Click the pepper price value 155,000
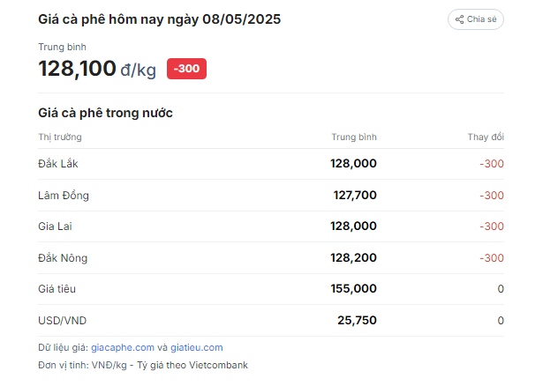The height and width of the screenshot is (386, 558). [x=354, y=289]
